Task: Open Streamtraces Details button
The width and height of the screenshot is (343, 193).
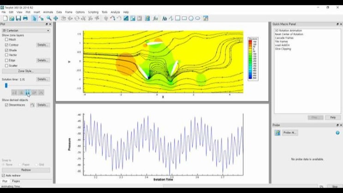Action: 43,105
